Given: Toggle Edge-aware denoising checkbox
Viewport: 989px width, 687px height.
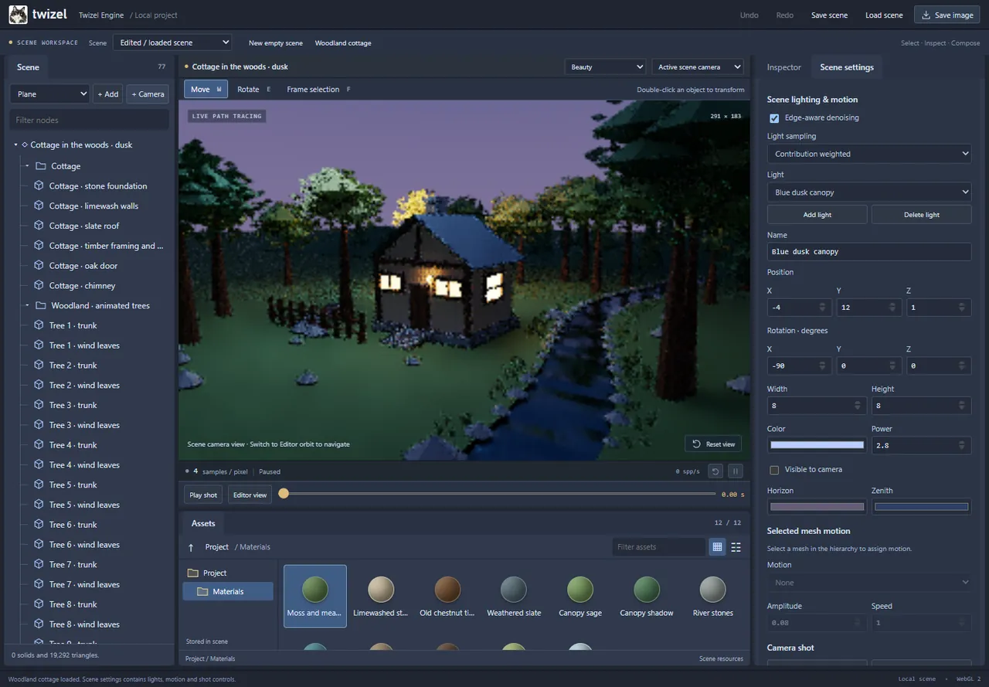Looking at the screenshot, I should click(x=774, y=118).
